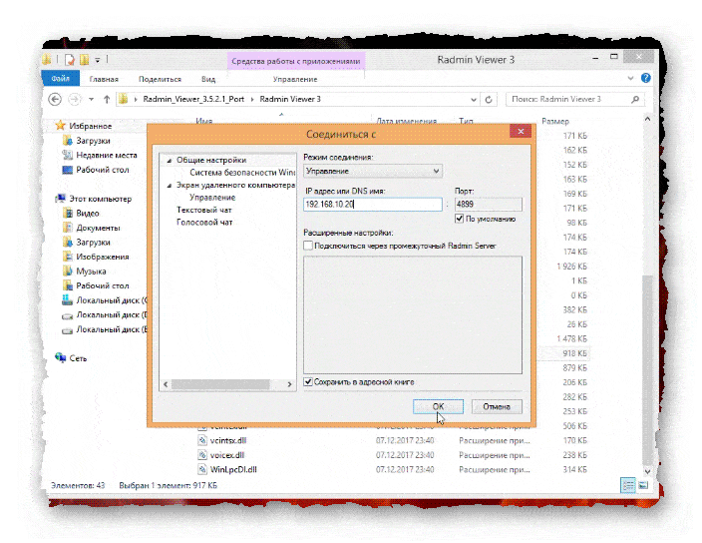
Task: Click the Порт input field
Action: pos(488,205)
